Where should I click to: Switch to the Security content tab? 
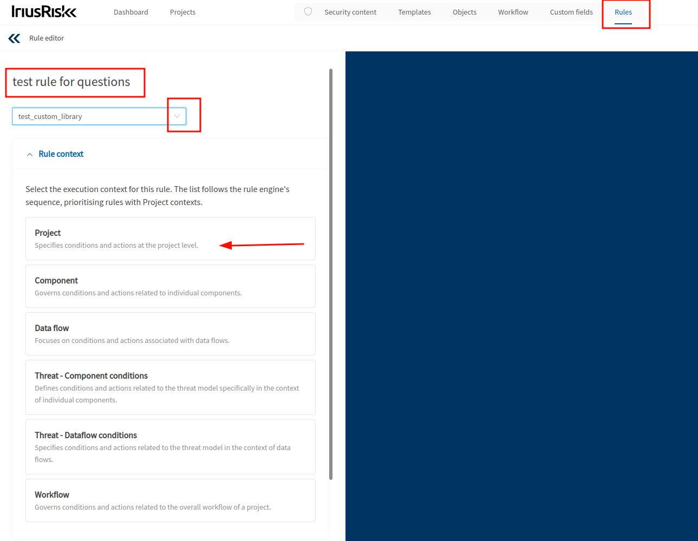pyautogui.click(x=350, y=12)
